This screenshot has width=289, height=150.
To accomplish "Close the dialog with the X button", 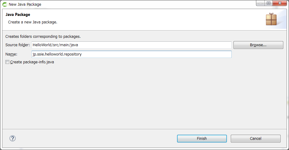I will pos(279,3).
